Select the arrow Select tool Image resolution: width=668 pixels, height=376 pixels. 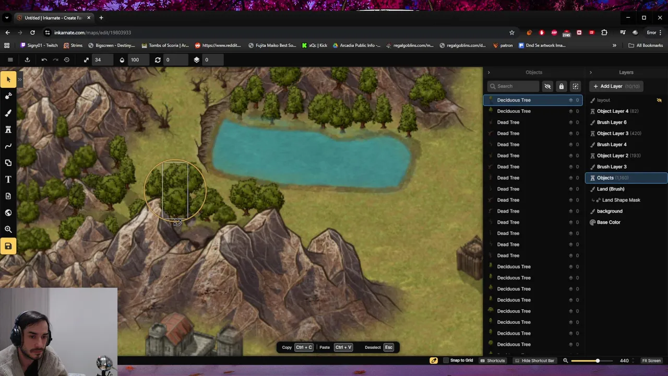(x=8, y=79)
